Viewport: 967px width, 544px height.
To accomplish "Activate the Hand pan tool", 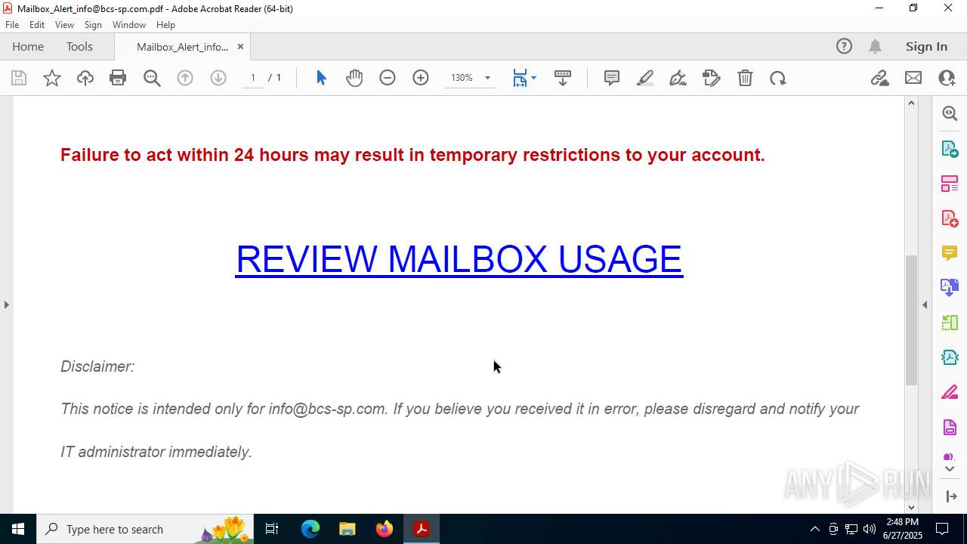I will coord(354,78).
